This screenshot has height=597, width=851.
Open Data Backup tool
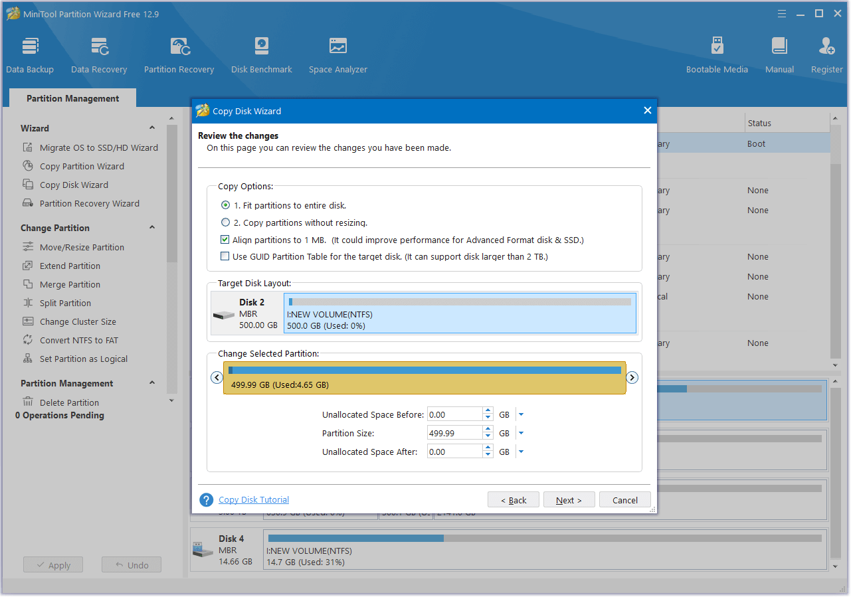[x=30, y=55]
